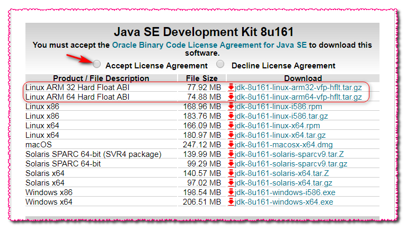Click the 198.54 MB file size
Viewport: 406px width, 229px height.
(x=202, y=192)
